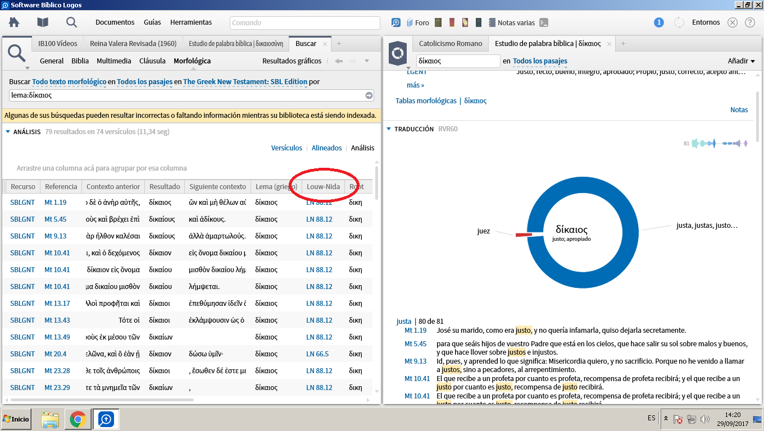This screenshot has width=764, height=431.
Task: Click the blue search-plus shortcut icon
Action: [x=396, y=22]
